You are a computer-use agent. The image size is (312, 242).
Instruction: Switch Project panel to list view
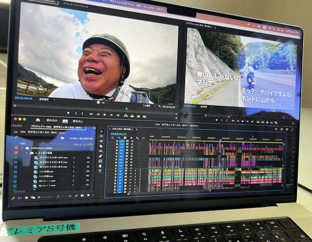coord(20,198)
